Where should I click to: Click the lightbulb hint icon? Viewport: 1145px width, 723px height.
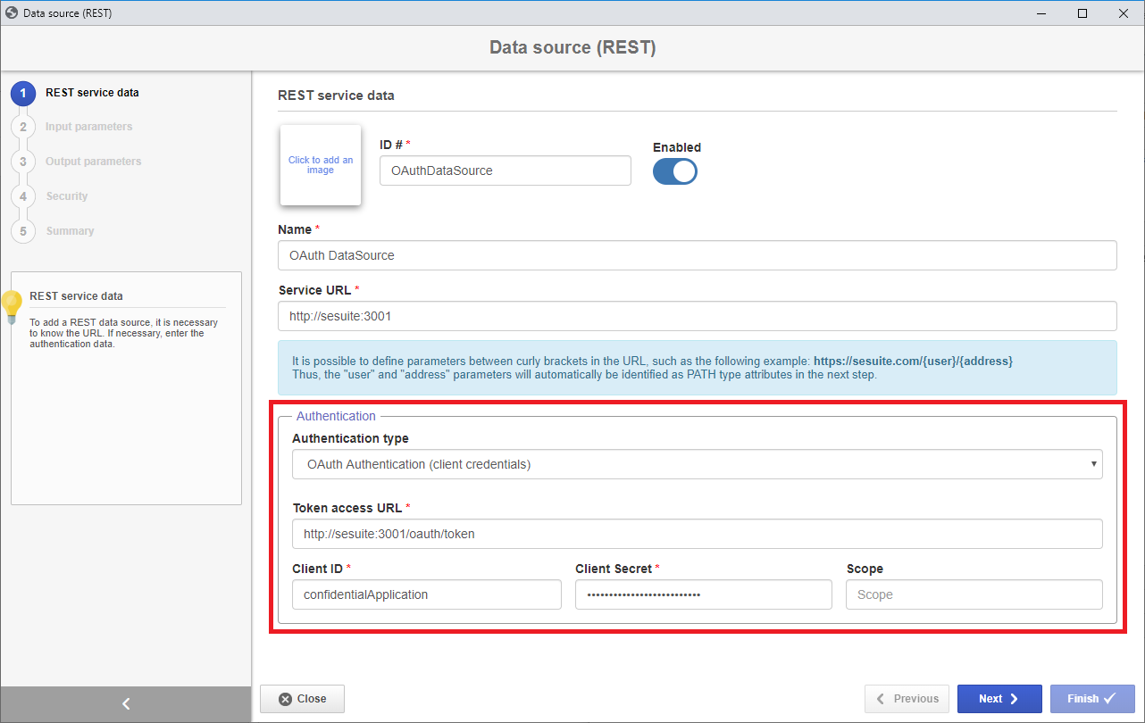(x=12, y=307)
